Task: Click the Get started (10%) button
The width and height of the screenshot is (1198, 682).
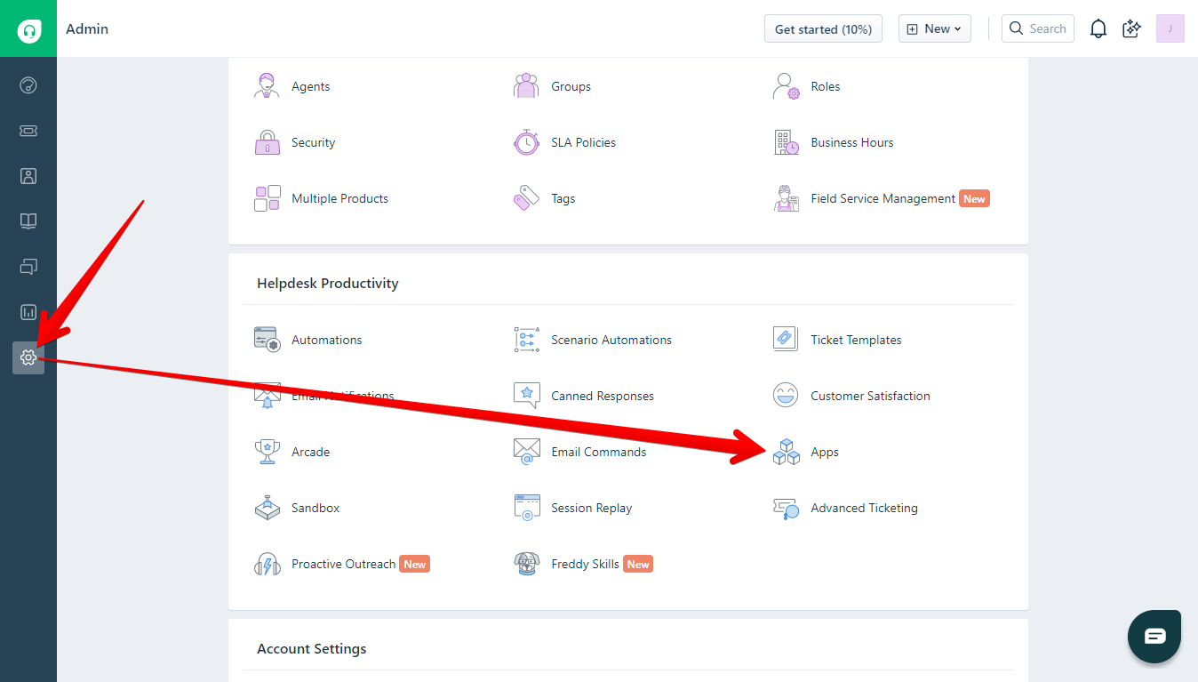Action: pyautogui.click(x=823, y=28)
